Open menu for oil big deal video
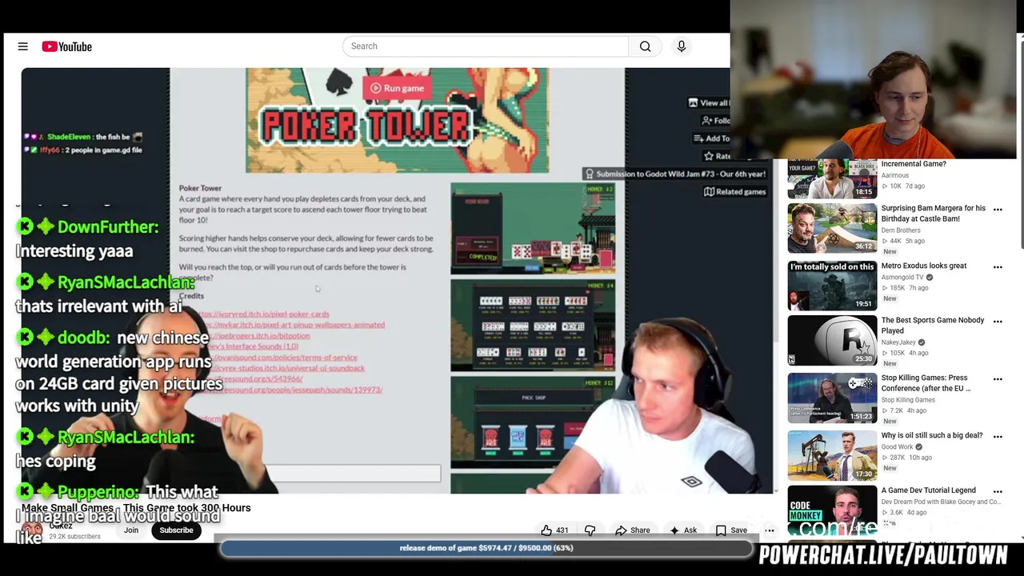 pos(998,437)
